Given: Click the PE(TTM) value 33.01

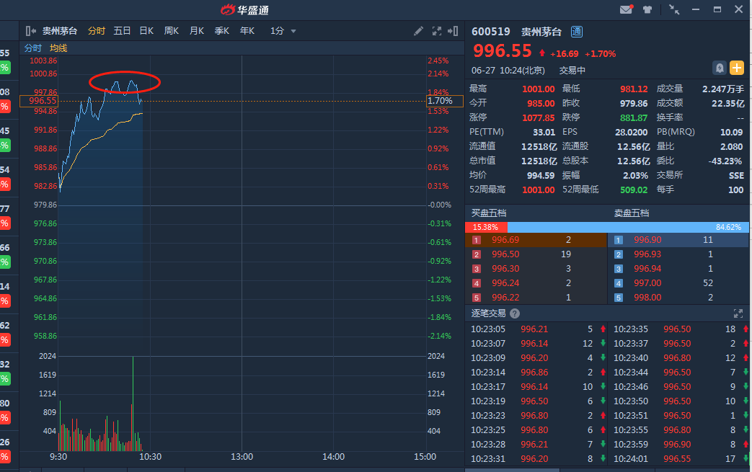Looking at the screenshot, I should [544, 133].
